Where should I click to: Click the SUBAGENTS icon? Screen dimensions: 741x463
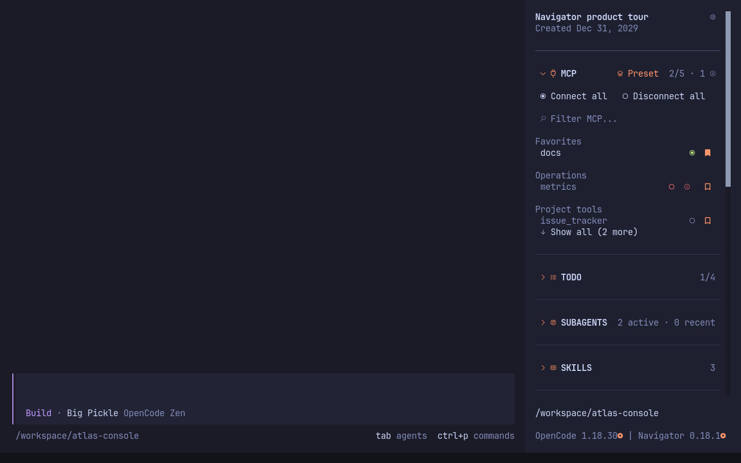(x=553, y=323)
